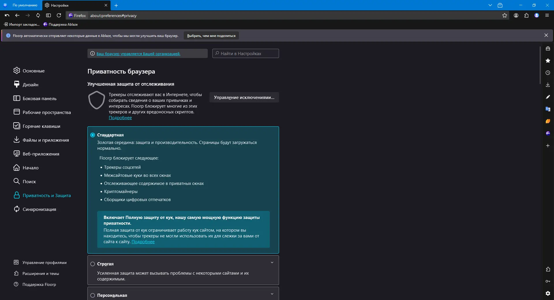Viewport: 554px width, 300px height.
Task: Dismiss the data sharing notification bar
Action: (546, 35)
